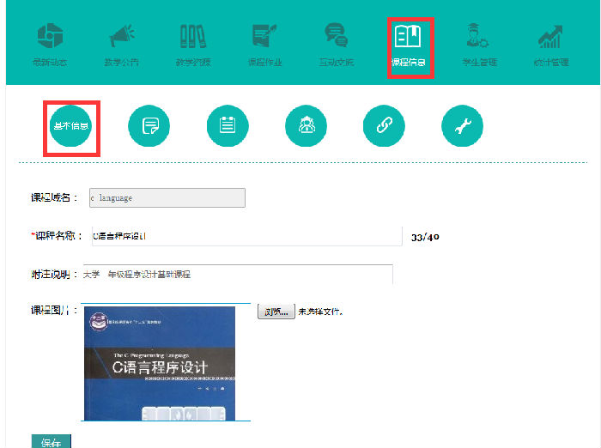The width and height of the screenshot is (601, 448).
Task: Select the 基本信息 circular tab
Action: pos(71,126)
